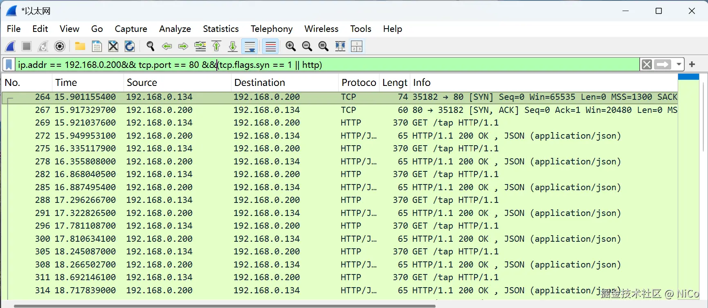The width and height of the screenshot is (708, 308).
Task: Select packet 272 HTTP 200 OK row
Action: [x=339, y=136]
